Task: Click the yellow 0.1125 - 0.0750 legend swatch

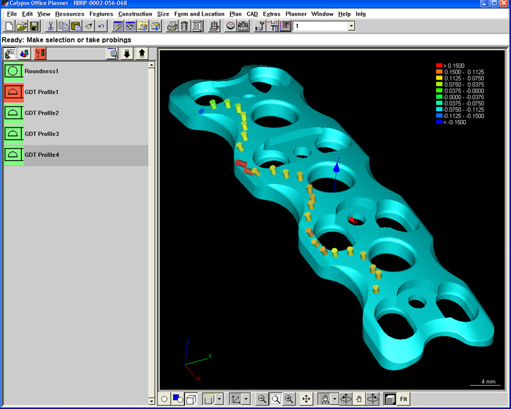Action: tap(439, 78)
